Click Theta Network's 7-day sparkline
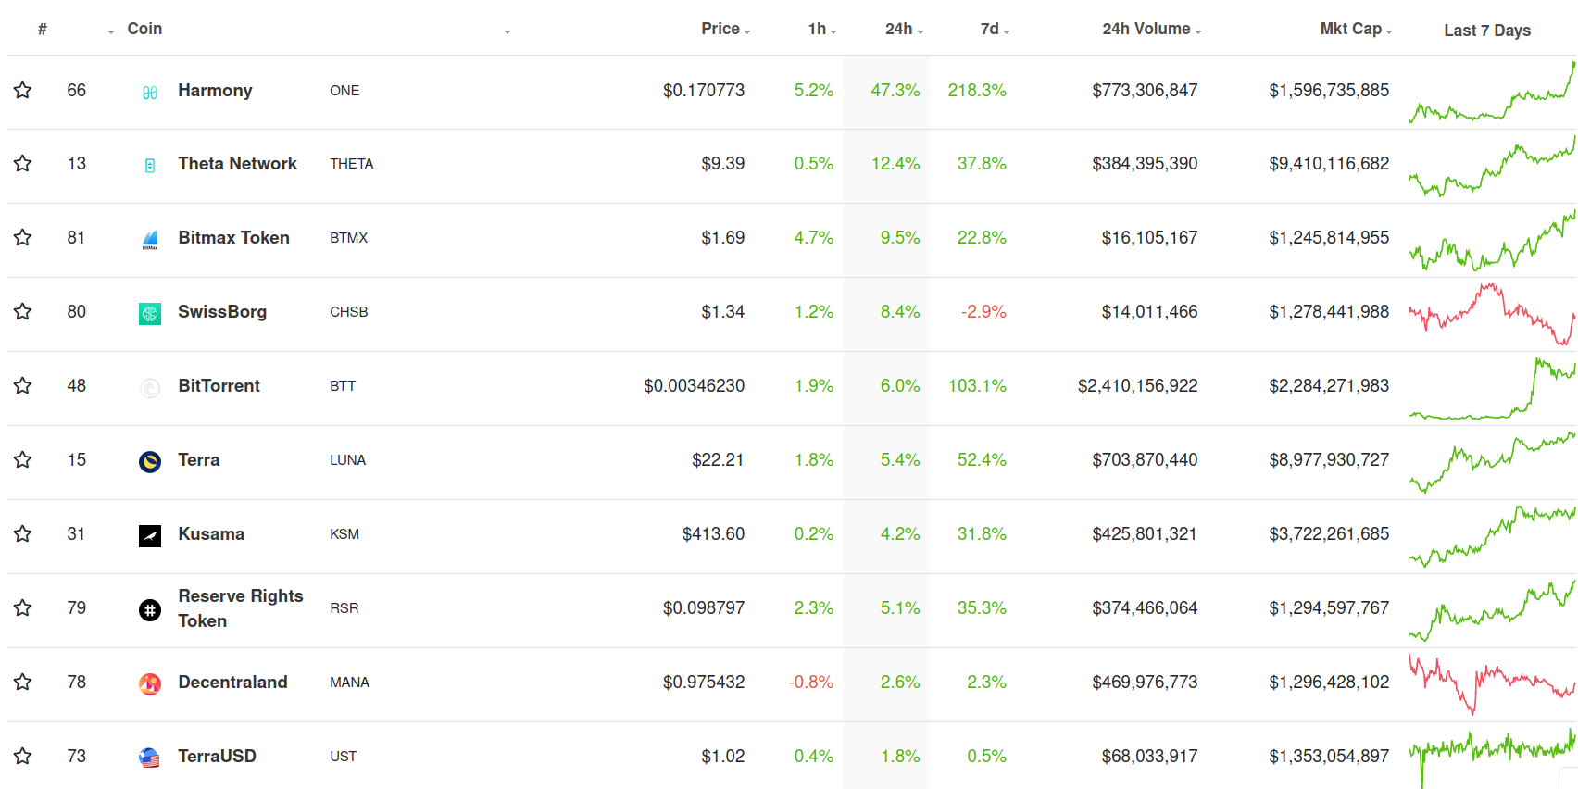Viewport: 1578px width, 789px height. [x=1492, y=166]
